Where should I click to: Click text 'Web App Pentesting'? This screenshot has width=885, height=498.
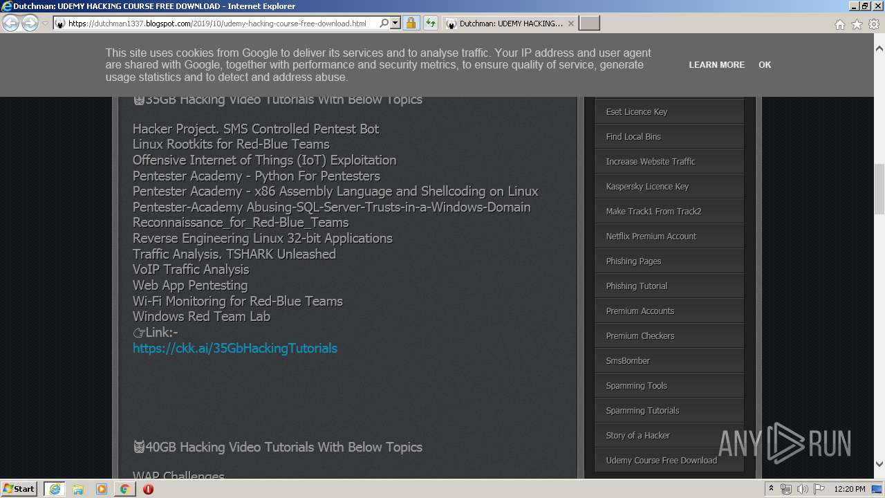click(190, 285)
